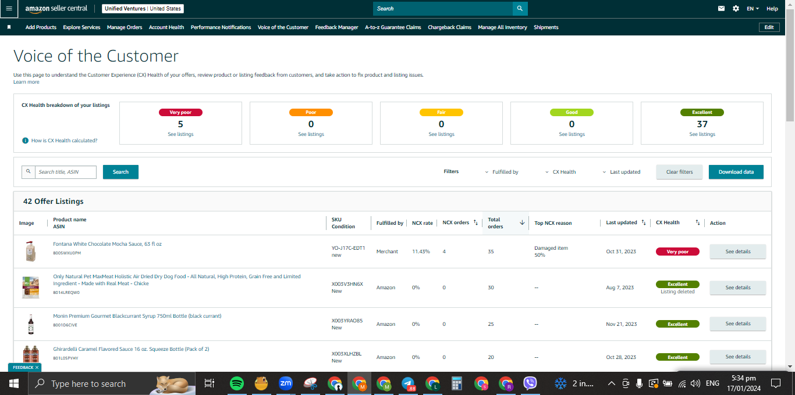The width and height of the screenshot is (795, 395).
Task: Focus the top header Search field
Action: 443,9
